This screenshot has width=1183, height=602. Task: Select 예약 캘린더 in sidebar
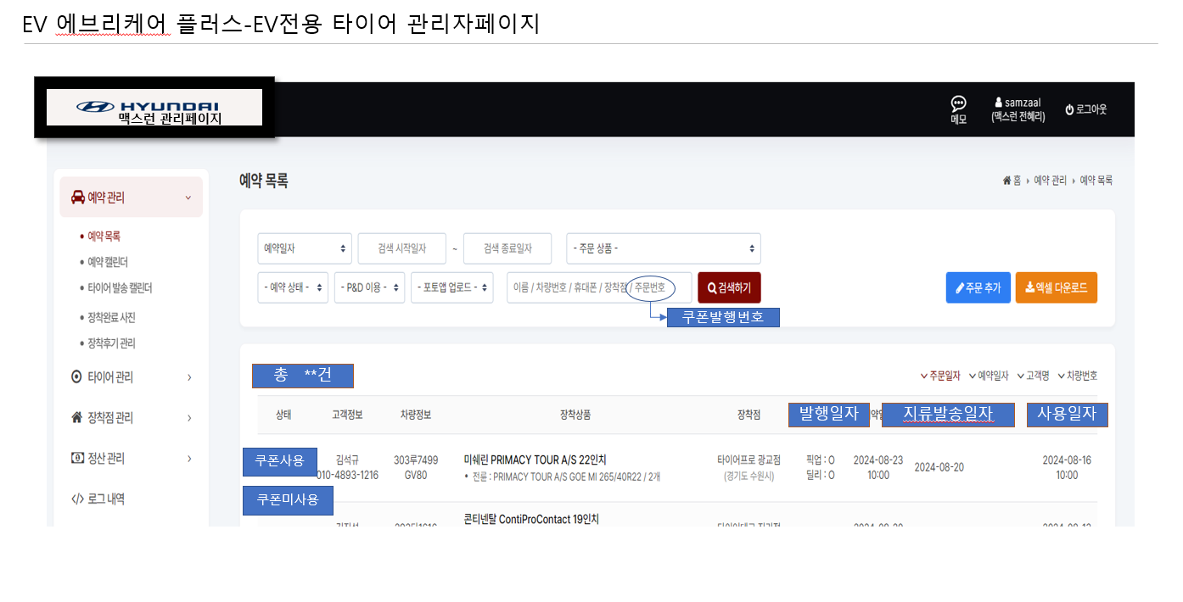click(x=108, y=262)
